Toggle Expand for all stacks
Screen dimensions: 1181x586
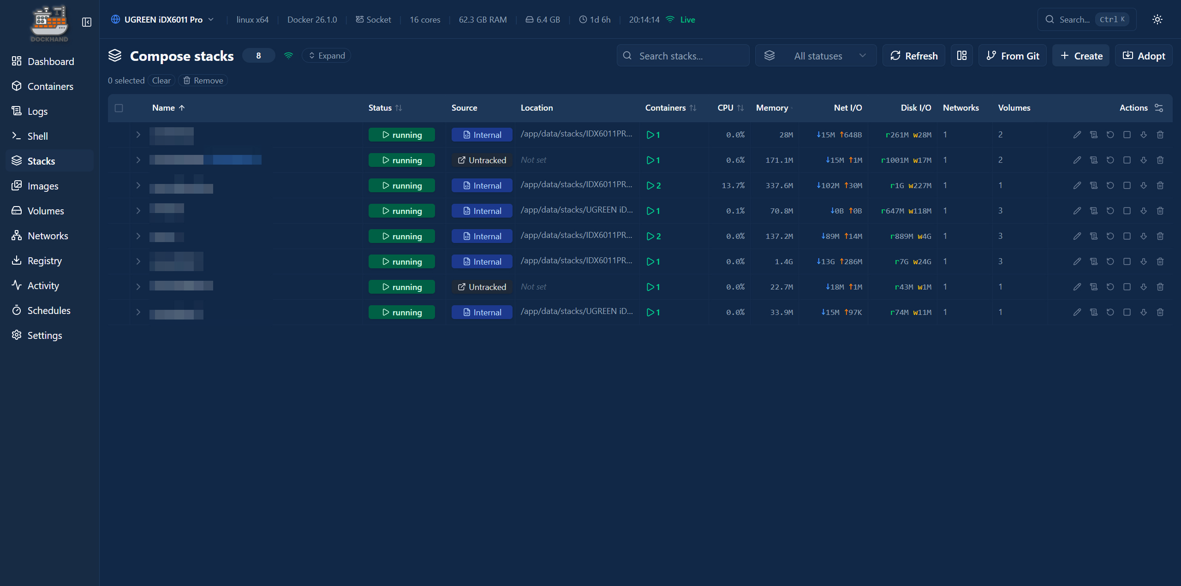pyautogui.click(x=327, y=55)
